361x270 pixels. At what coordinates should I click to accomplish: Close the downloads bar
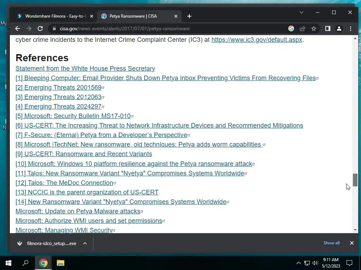click(x=351, y=243)
